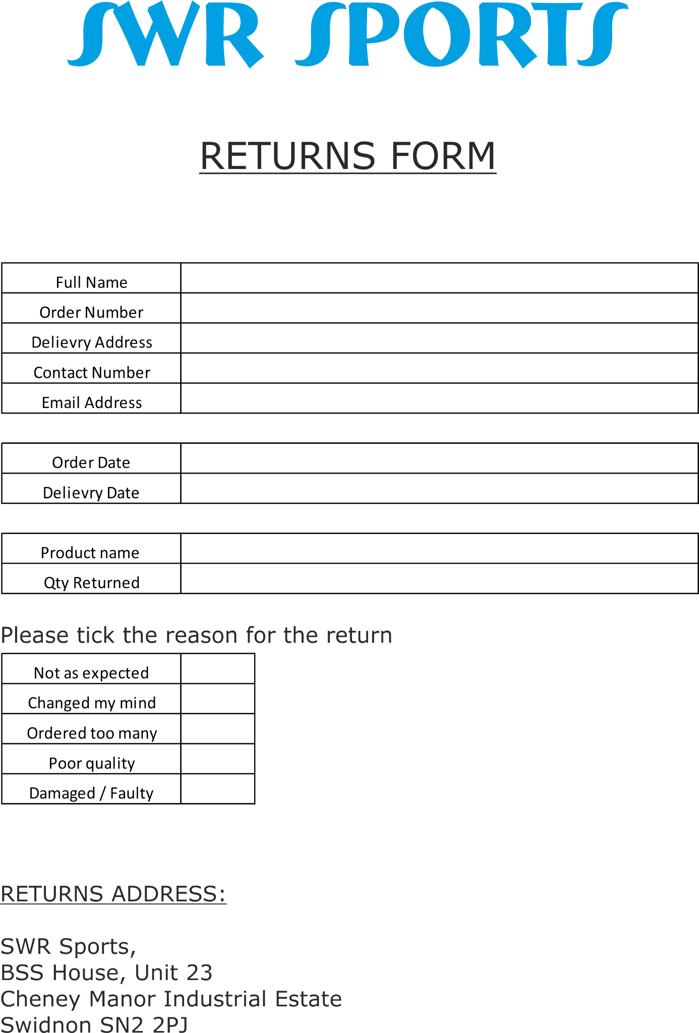Click the 'Cheney Manor Industrial Estate' line

tap(171, 999)
